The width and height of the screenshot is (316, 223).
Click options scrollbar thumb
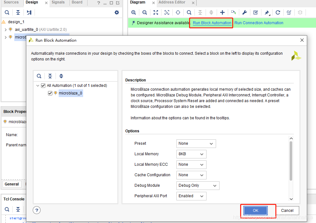point(291,161)
